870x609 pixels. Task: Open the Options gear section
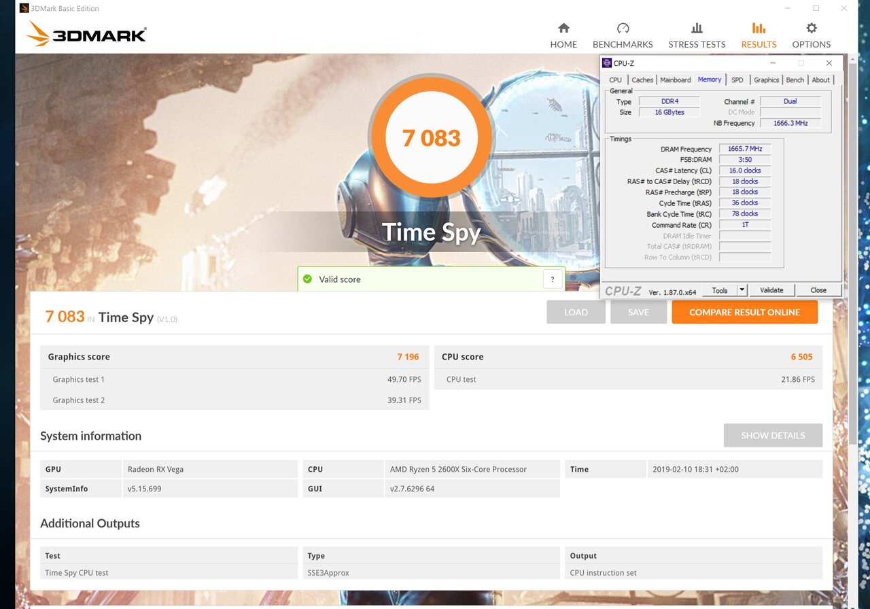pyautogui.click(x=811, y=35)
